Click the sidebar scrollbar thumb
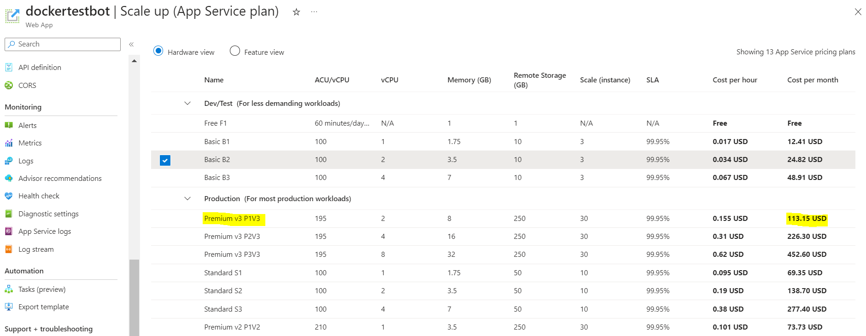This screenshot has width=866, height=336. point(134,298)
